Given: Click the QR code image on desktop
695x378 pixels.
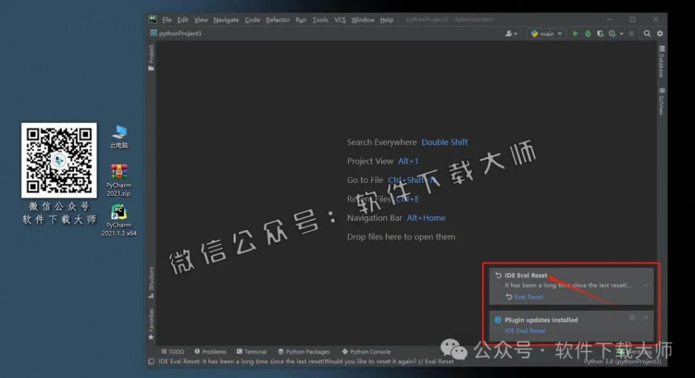Looking at the screenshot, I should pos(59,161).
